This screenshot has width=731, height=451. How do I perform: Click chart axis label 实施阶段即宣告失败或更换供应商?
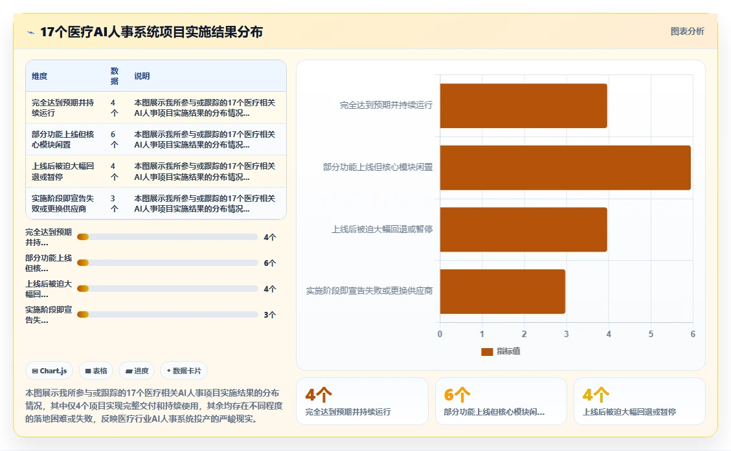369,291
